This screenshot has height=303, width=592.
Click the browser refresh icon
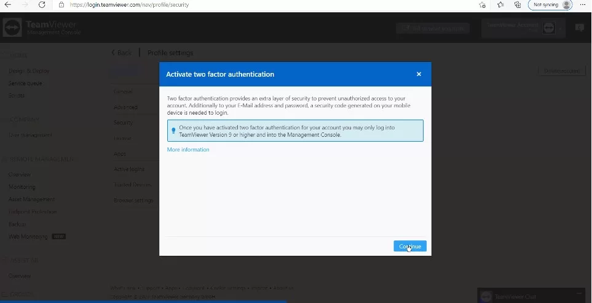coord(42,4)
